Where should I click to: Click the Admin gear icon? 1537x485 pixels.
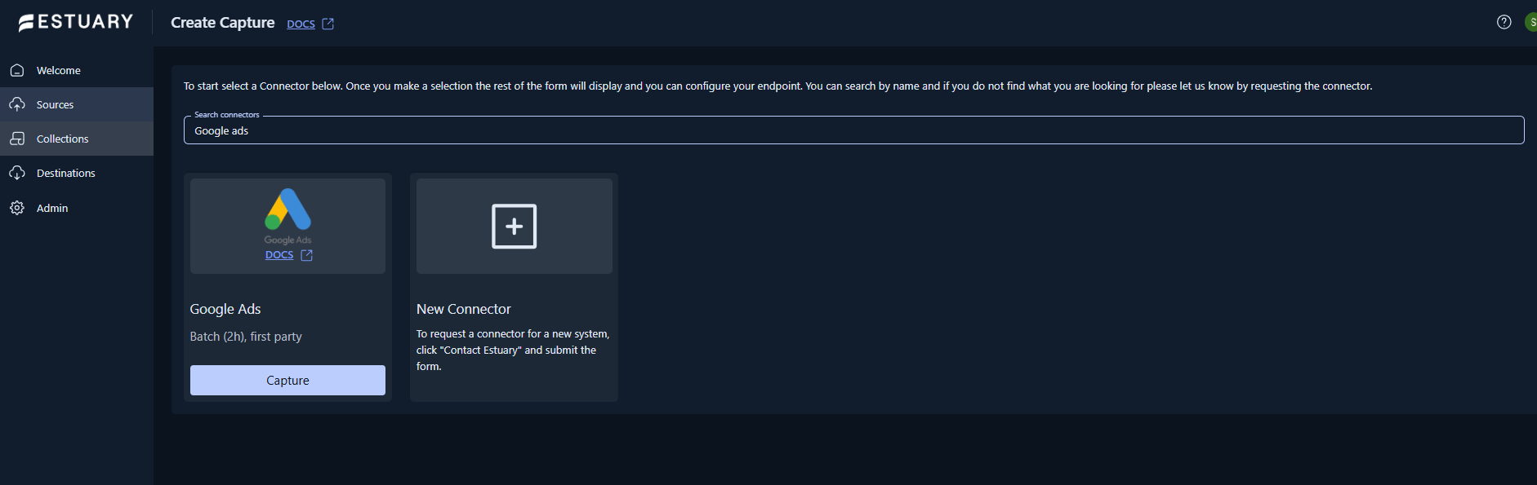point(17,208)
